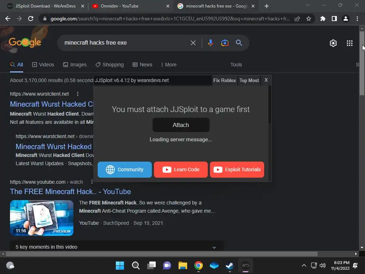365x274 pixels.
Task: Click the Google logo
Action: pos(25,42)
